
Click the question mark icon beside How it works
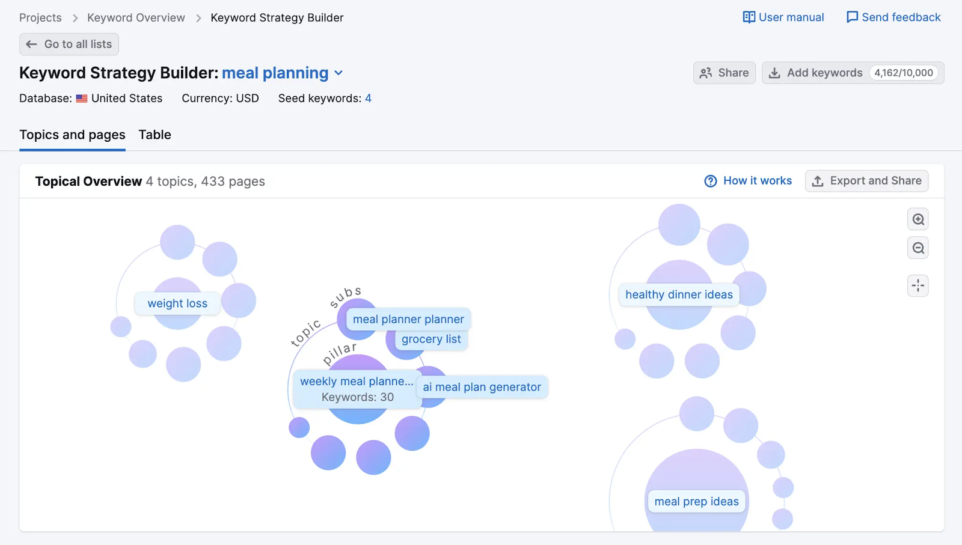point(711,180)
